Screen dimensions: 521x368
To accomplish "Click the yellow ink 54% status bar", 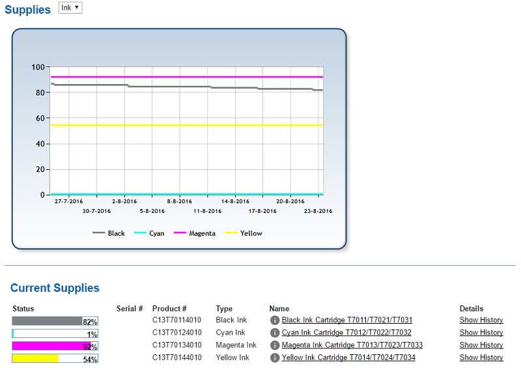I will [55, 358].
